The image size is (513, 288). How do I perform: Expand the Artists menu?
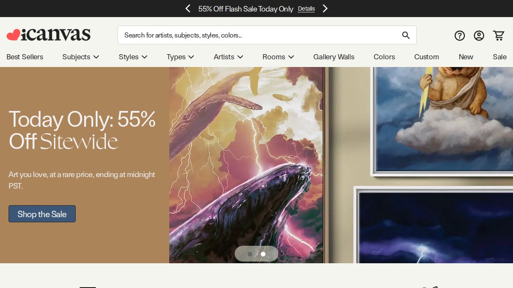(228, 57)
